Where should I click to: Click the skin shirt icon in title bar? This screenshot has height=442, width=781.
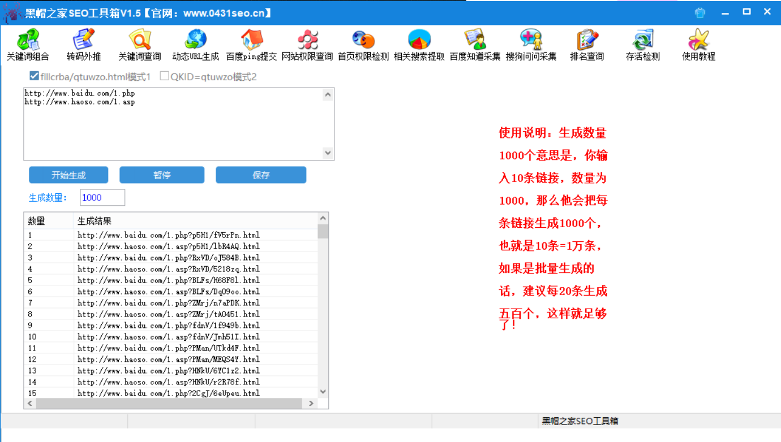point(700,12)
